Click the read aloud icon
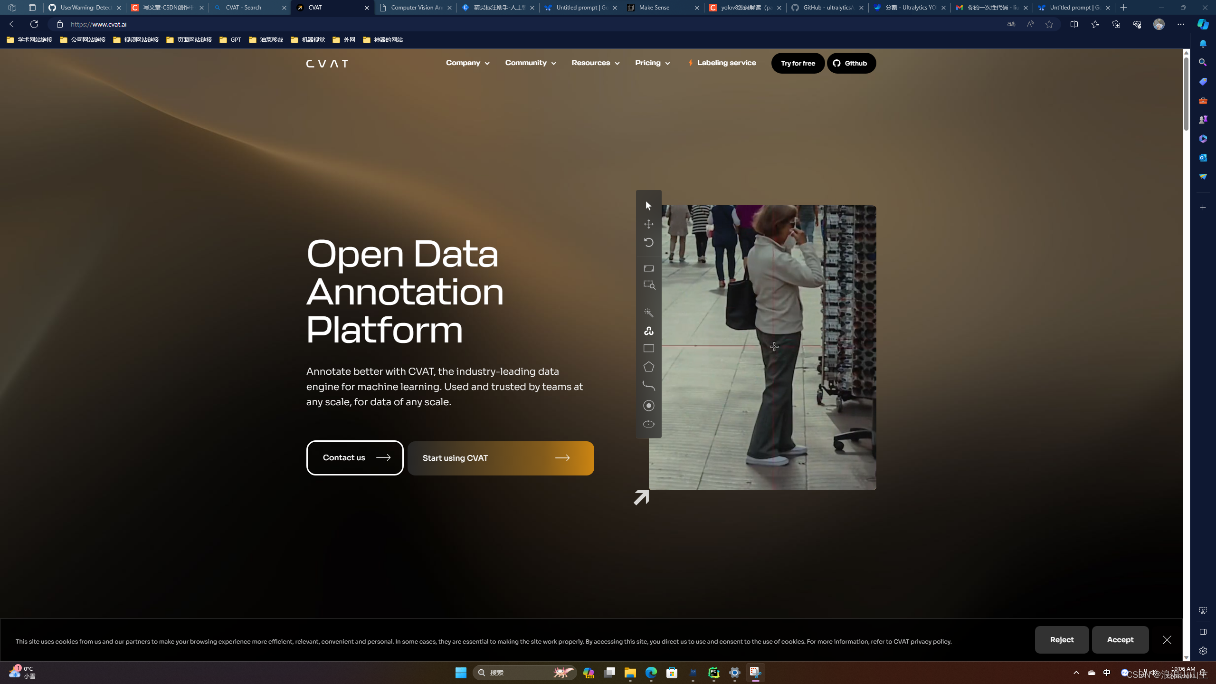This screenshot has height=684, width=1216. pyautogui.click(x=1030, y=24)
